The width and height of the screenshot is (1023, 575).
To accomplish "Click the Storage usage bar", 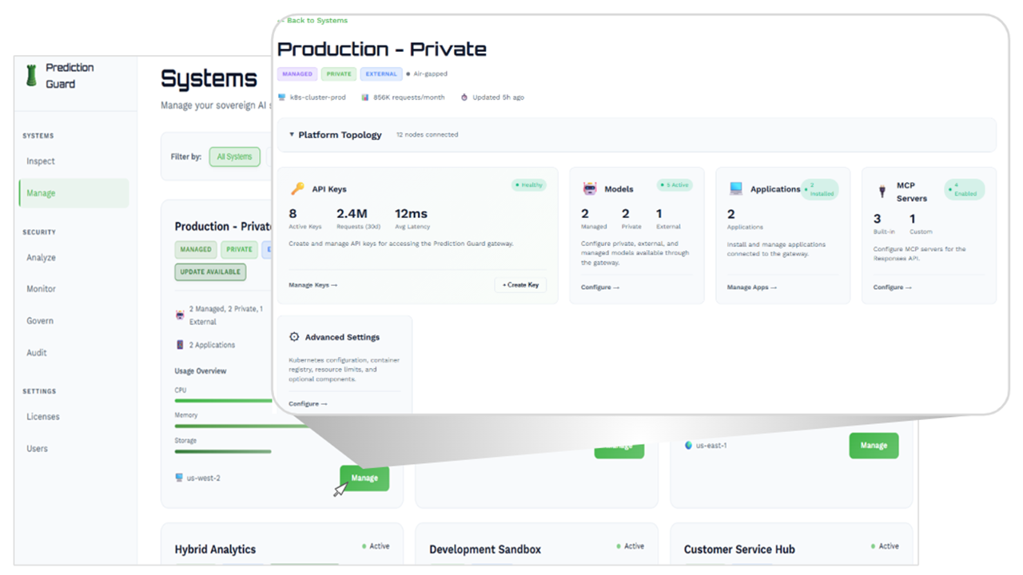I will (x=223, y=451).
